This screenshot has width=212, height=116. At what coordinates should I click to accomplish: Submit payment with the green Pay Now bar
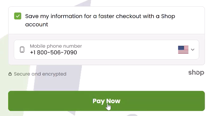pos(107,101)
